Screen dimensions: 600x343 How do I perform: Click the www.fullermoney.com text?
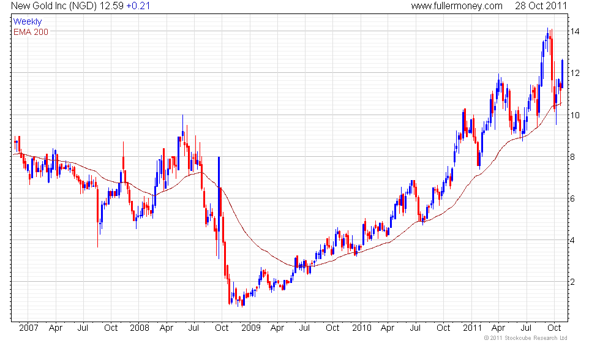click(457, 6)
